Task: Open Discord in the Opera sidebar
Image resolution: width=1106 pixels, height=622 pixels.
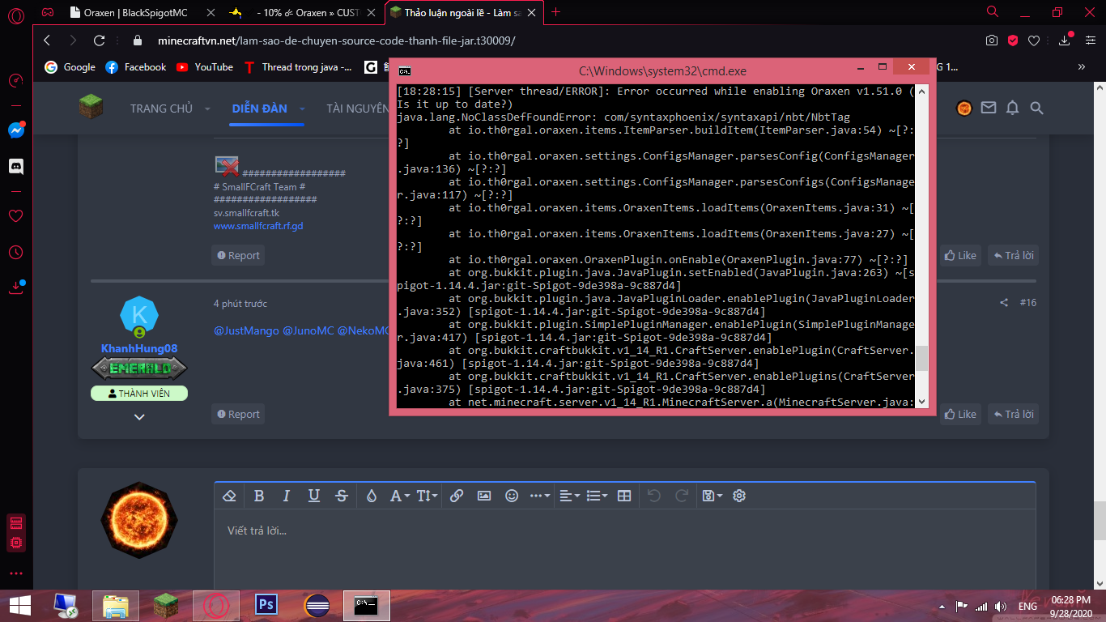Action: pyautogui.click(x=16, y=166)
